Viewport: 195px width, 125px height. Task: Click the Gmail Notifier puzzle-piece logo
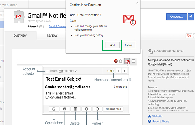(x=19, y=17)
